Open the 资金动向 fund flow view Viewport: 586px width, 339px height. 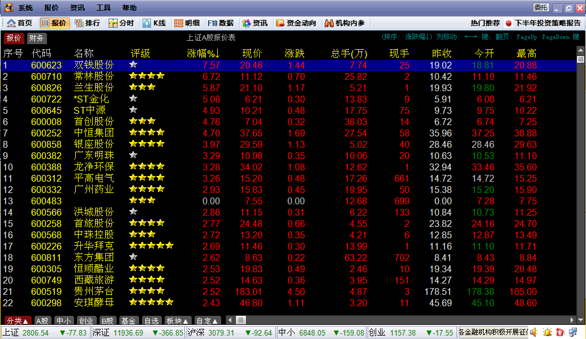click(296, 23)
